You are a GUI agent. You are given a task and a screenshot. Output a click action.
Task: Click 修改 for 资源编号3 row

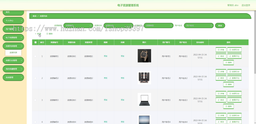(221, 100)
